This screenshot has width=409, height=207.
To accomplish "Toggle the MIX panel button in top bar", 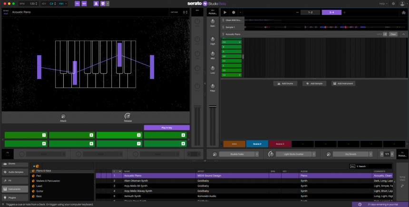I will 84,4.
